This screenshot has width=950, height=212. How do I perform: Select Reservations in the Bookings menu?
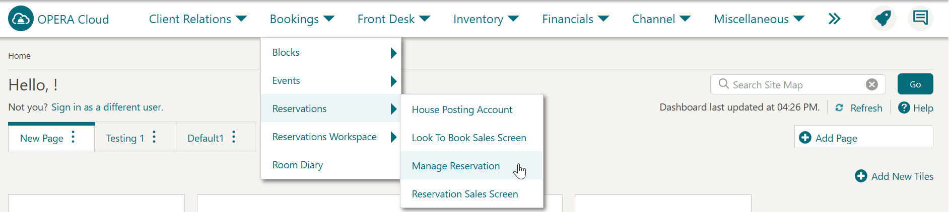331,109
